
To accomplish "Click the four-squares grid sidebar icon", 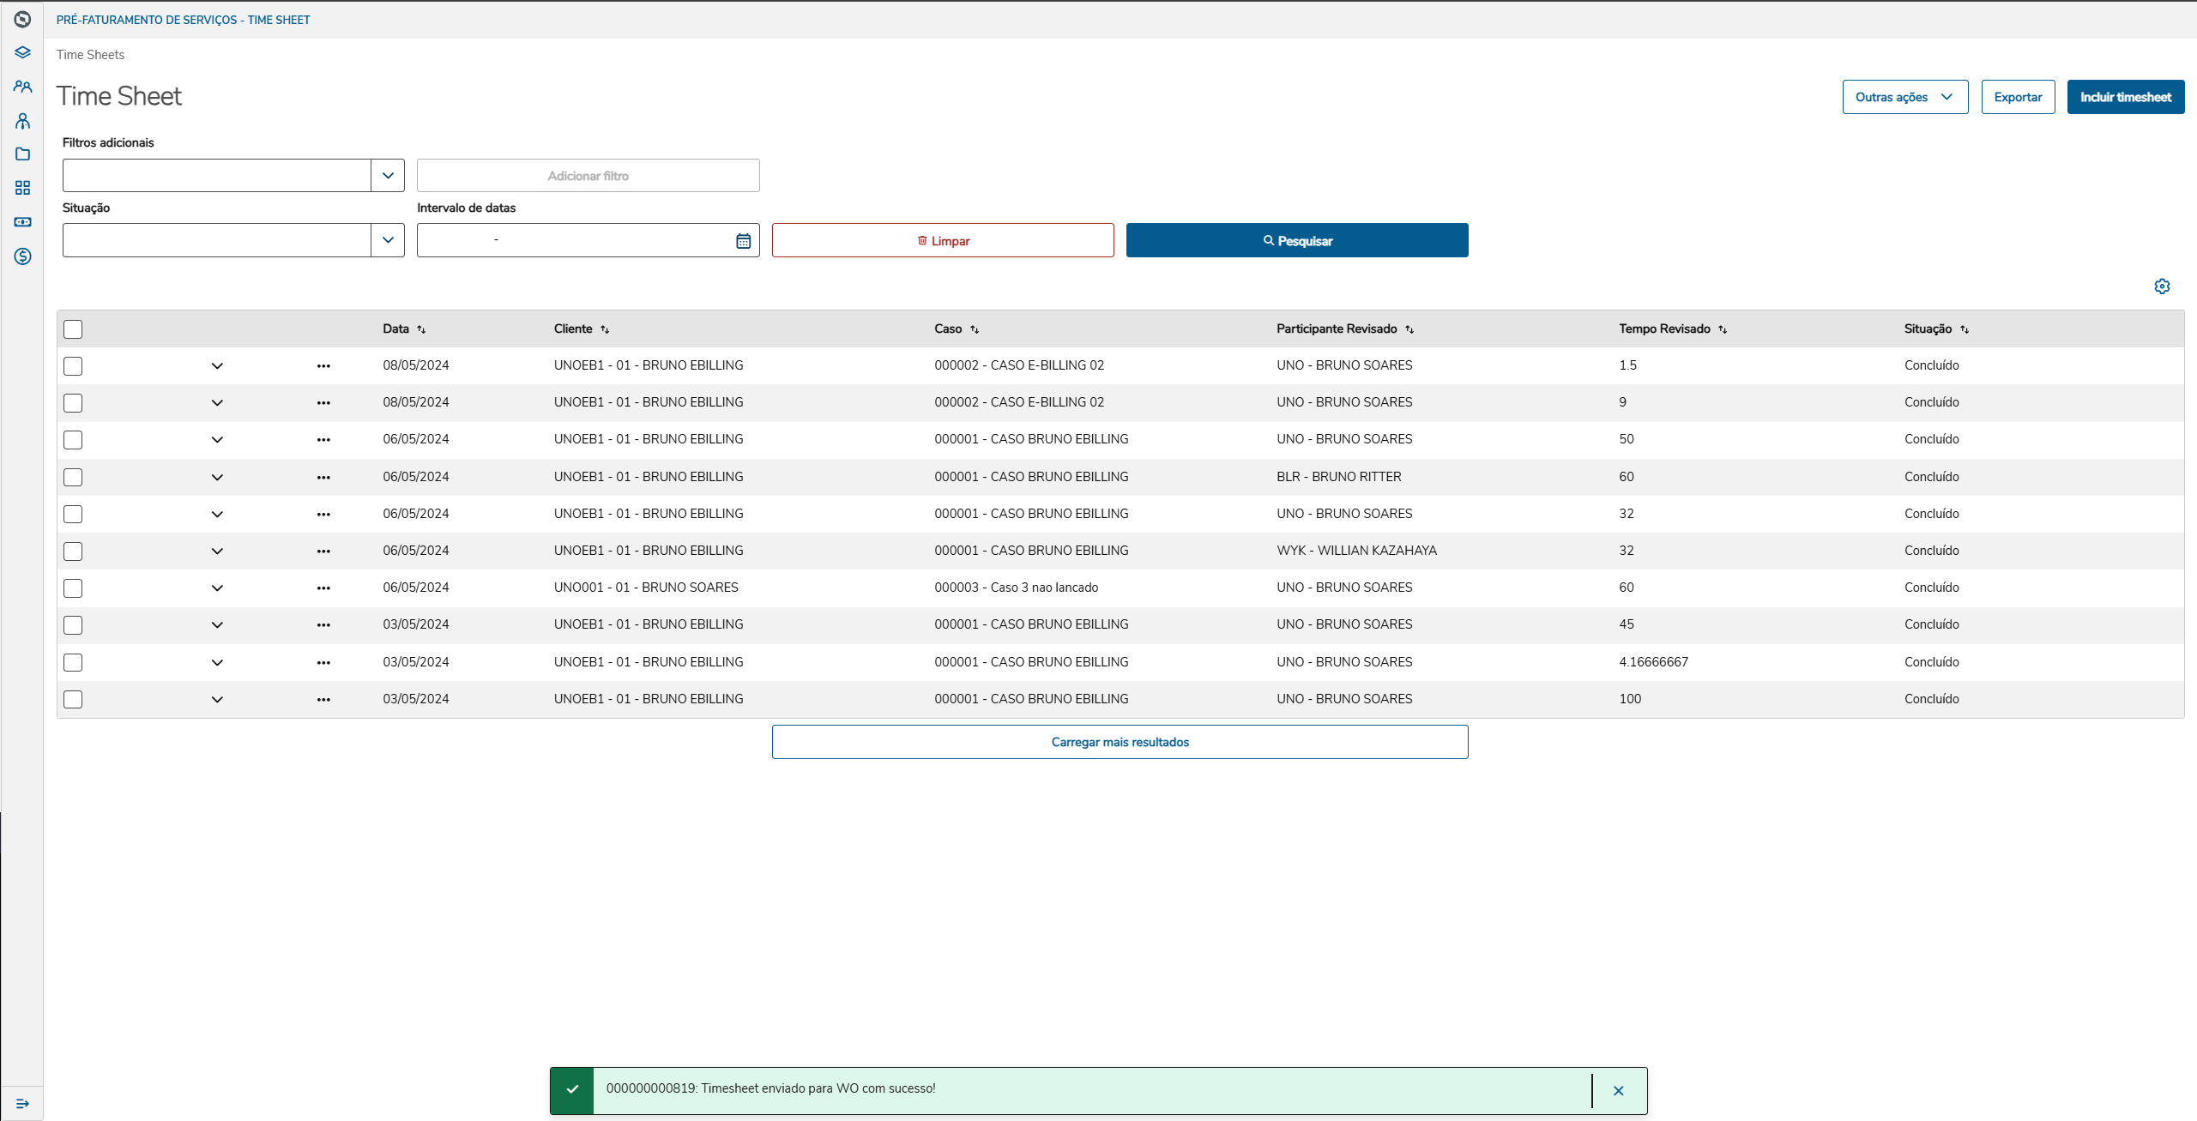I will tap(23, 188).
